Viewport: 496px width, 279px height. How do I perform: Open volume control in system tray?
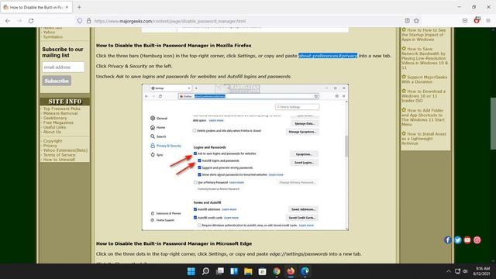(465, 271)
